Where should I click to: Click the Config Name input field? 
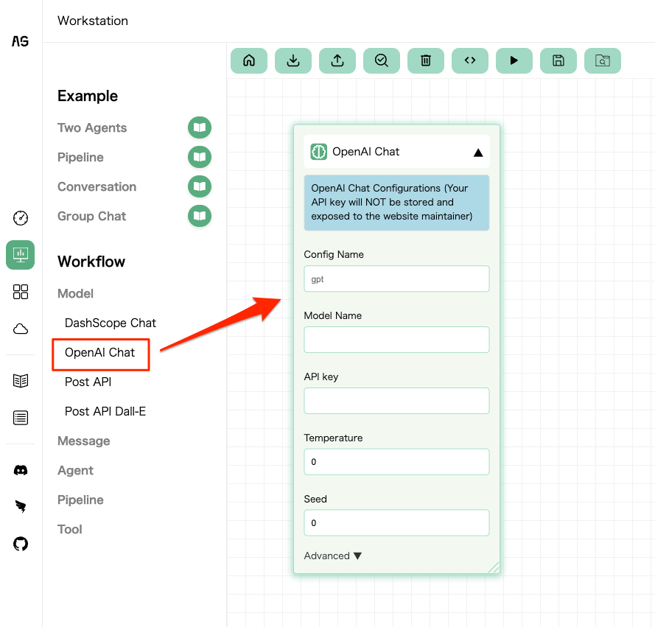396,279
